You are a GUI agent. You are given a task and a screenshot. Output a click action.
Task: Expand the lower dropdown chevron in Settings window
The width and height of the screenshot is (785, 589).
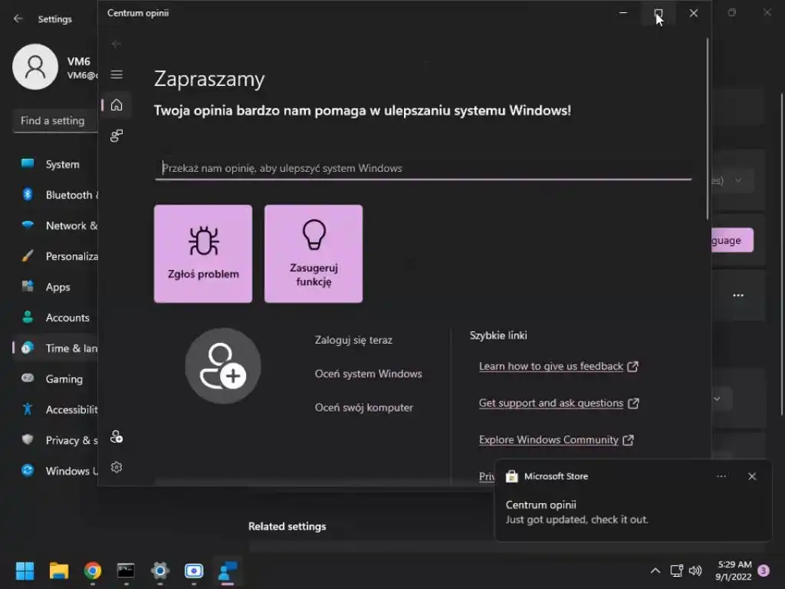[x=717, y=399]
